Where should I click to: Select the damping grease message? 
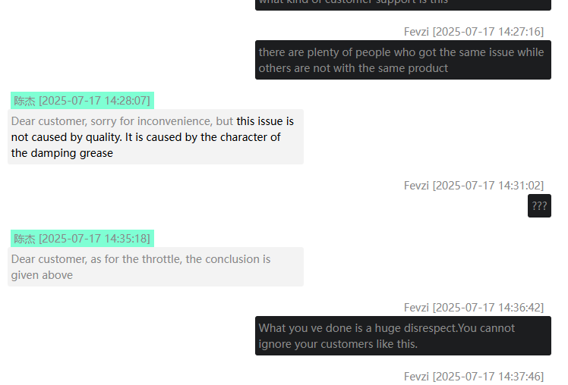click(156, 137)
